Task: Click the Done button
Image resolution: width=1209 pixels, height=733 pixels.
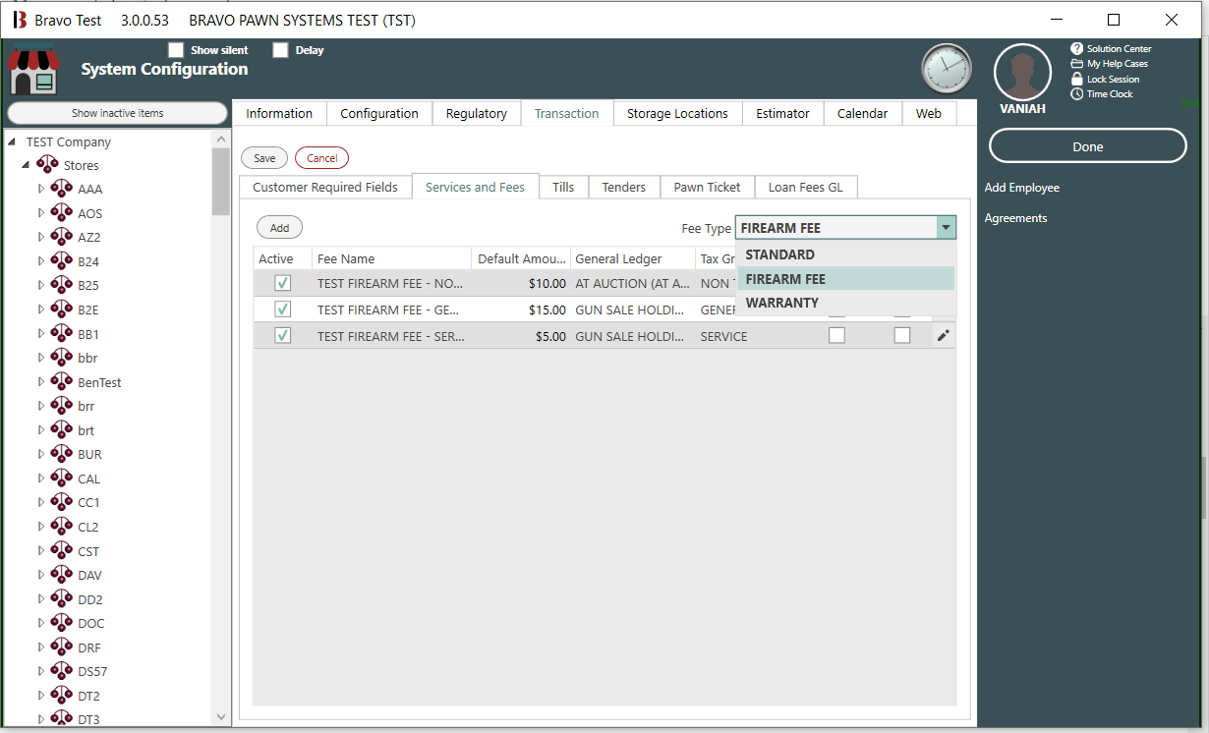Action: (1087, 146)
